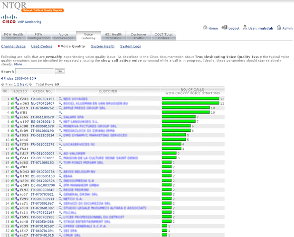Screen dimensions: 294x237
Task: Advance to the next day using the right date arrow
Action: (x=35, y=79)
